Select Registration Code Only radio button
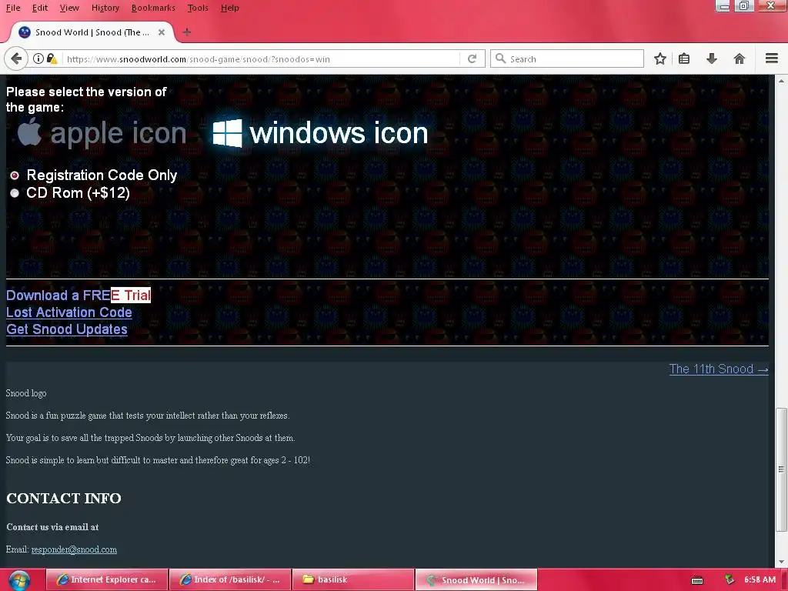This screenshot has width=788, height=591. coord(15,175)
